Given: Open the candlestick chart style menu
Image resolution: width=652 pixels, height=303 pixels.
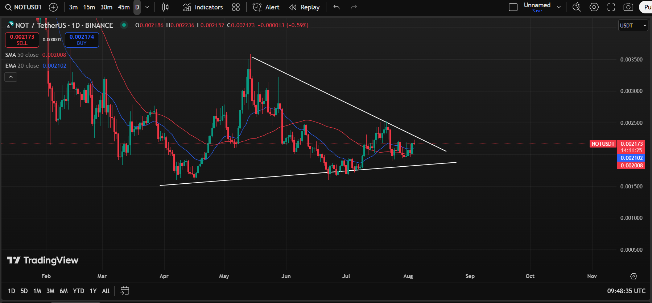Looking at the screenshot, I should pyautogui.click(x=165, y=7).
